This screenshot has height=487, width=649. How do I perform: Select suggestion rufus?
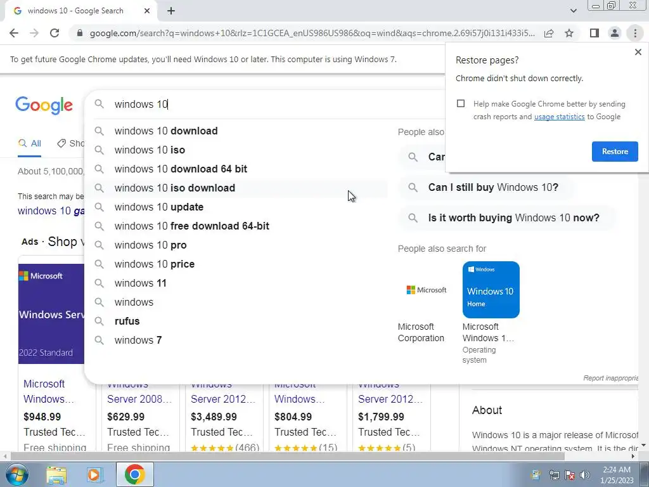tap(236, 321)
